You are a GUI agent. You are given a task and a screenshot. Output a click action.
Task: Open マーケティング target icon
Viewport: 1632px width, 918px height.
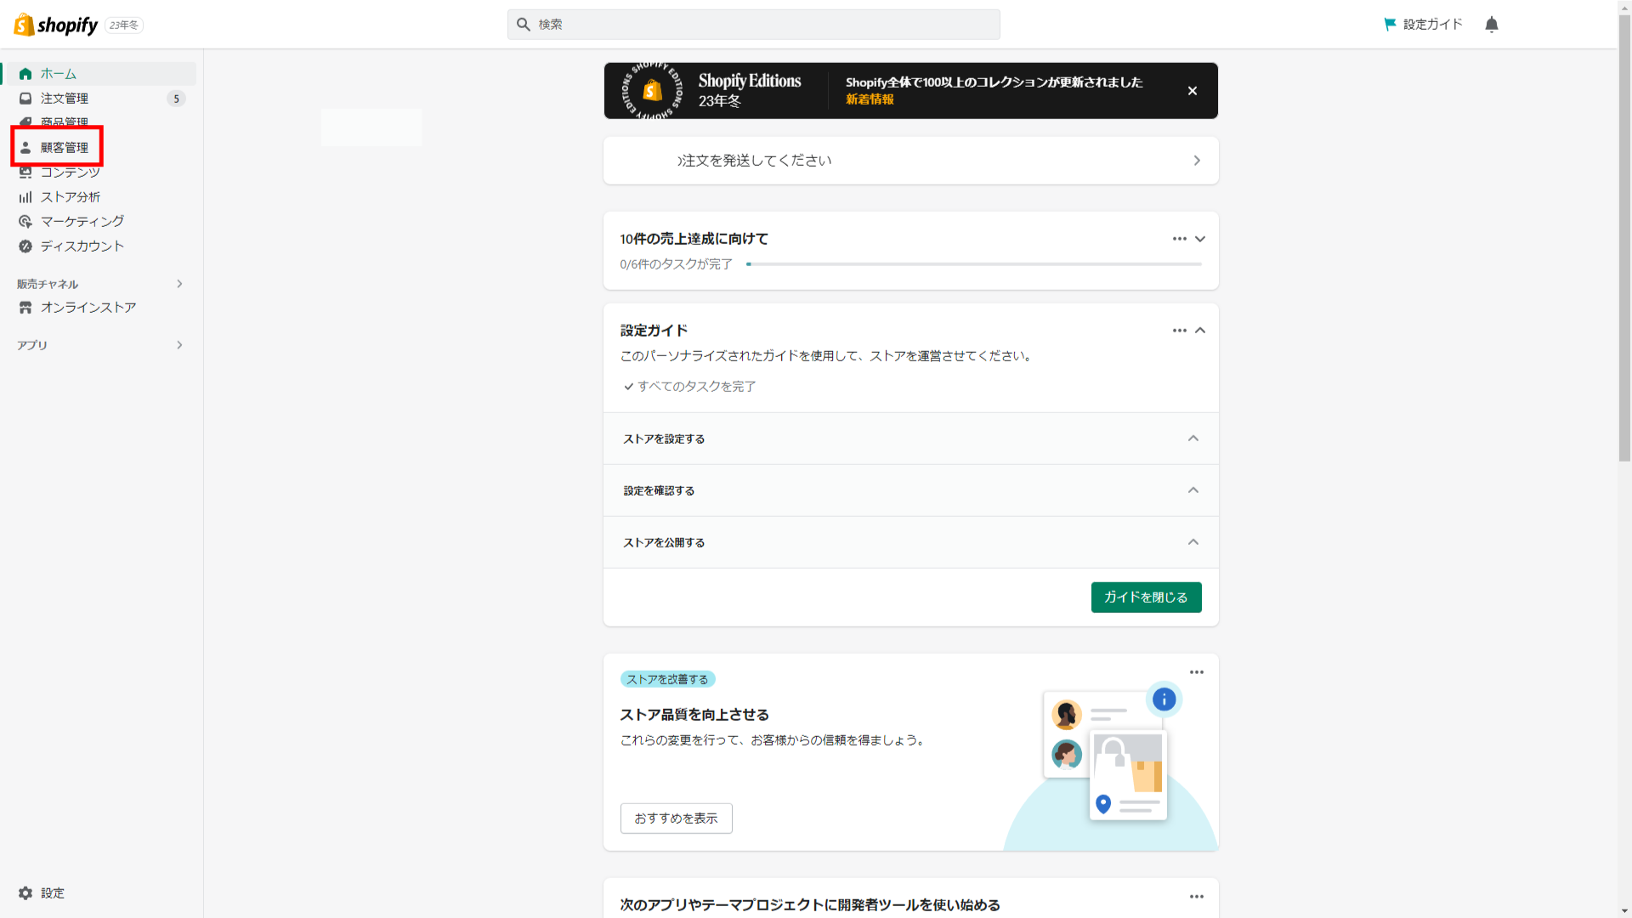(x=25, y=222)
